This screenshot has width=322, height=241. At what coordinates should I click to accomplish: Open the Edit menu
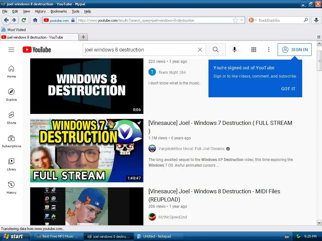(x=15, y=11)
